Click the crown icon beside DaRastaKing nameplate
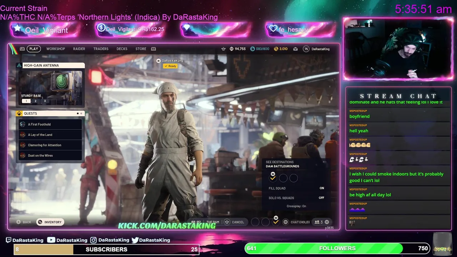457x257 pixels. [x=159, y=61]
